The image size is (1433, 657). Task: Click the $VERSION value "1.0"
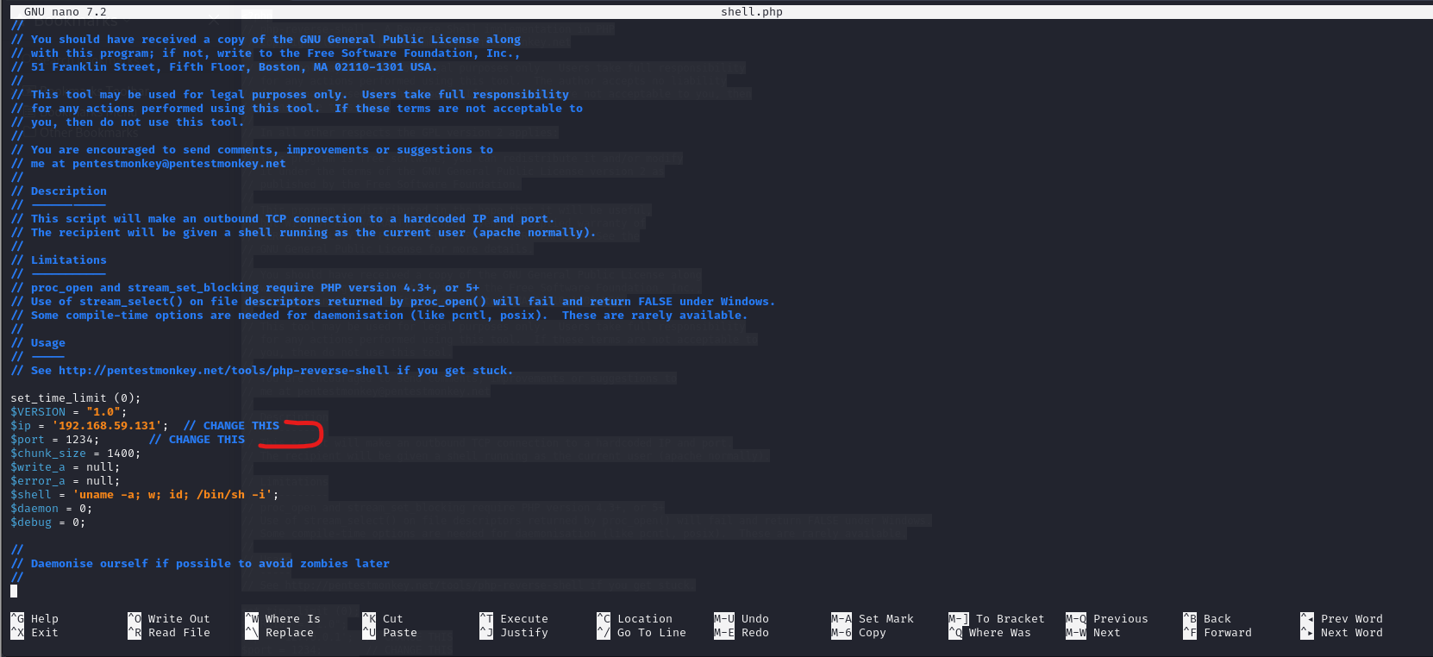103,412
